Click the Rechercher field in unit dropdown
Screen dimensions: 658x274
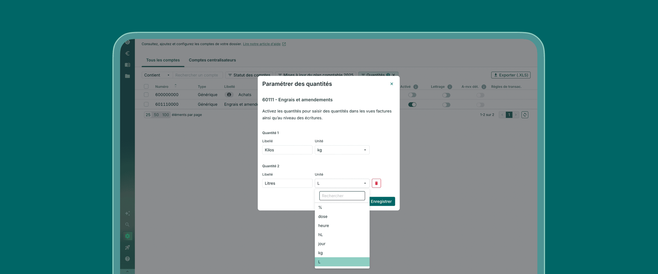(x=342, y=196)
